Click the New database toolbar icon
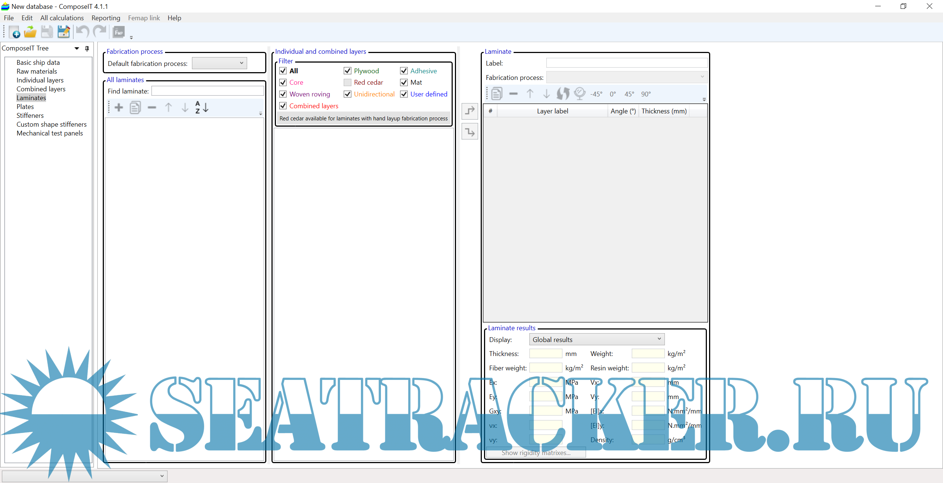Image resolution: width=943 pixels, height=483 pixels. coord(15,32)
